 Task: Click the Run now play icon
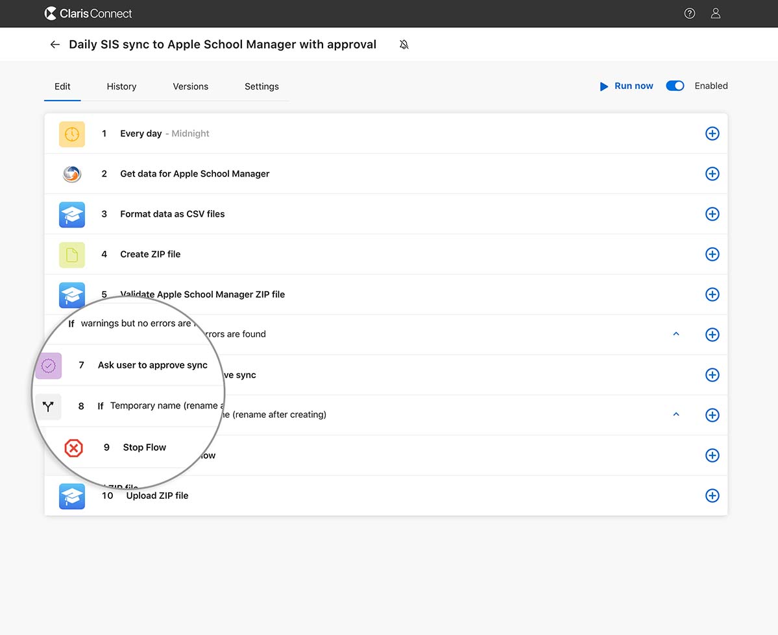point(604,86)
